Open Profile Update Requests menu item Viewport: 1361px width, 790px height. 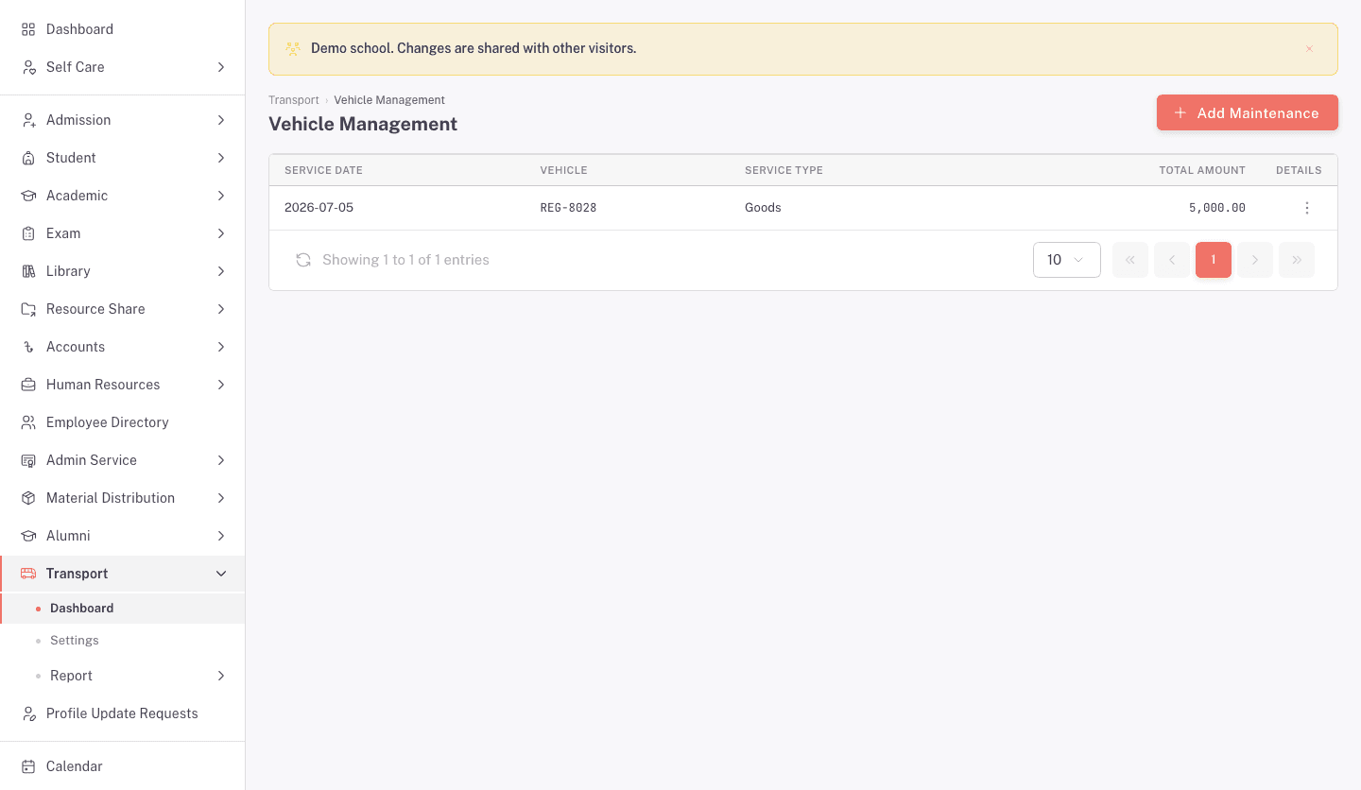pyautogui.click(x=123, y=713)
